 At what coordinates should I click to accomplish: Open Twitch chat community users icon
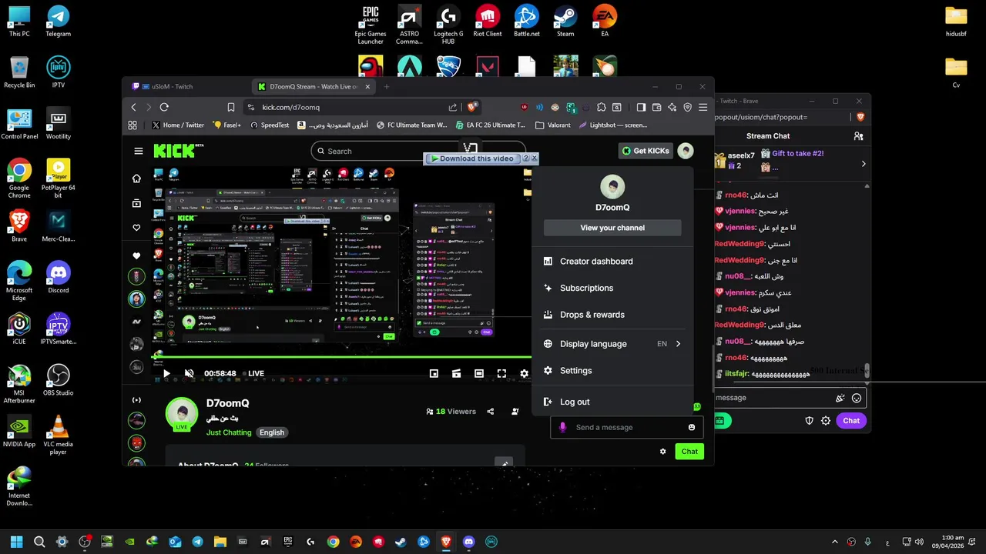click(x=858, y=135)
